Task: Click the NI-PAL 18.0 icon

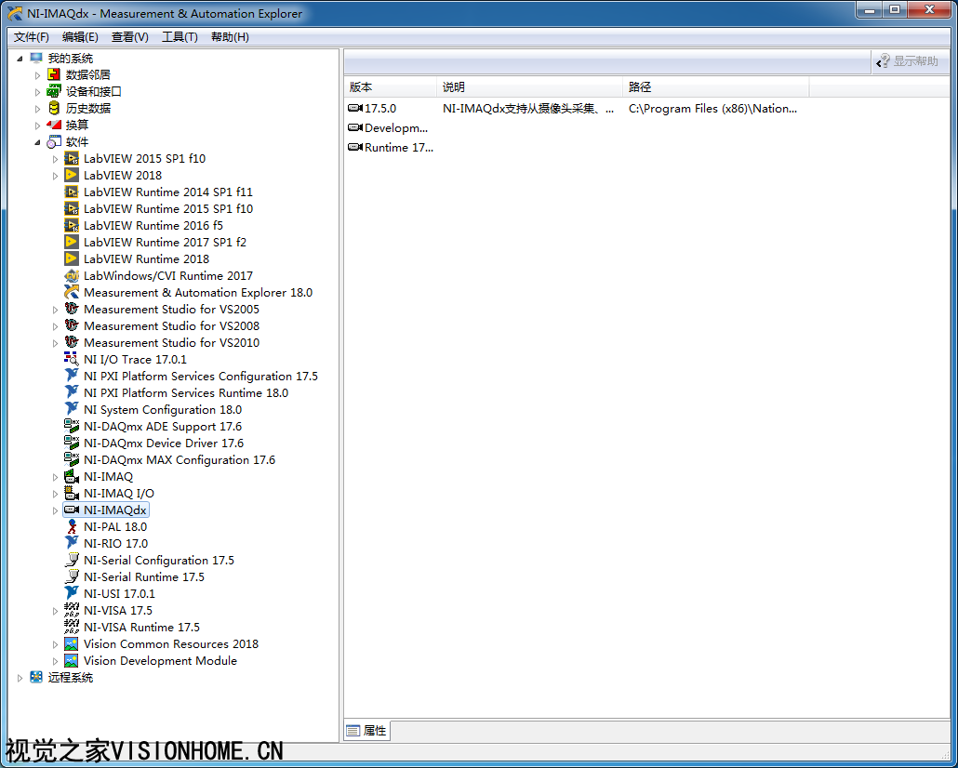Action: pyautogui.click(x=72, y=526)
